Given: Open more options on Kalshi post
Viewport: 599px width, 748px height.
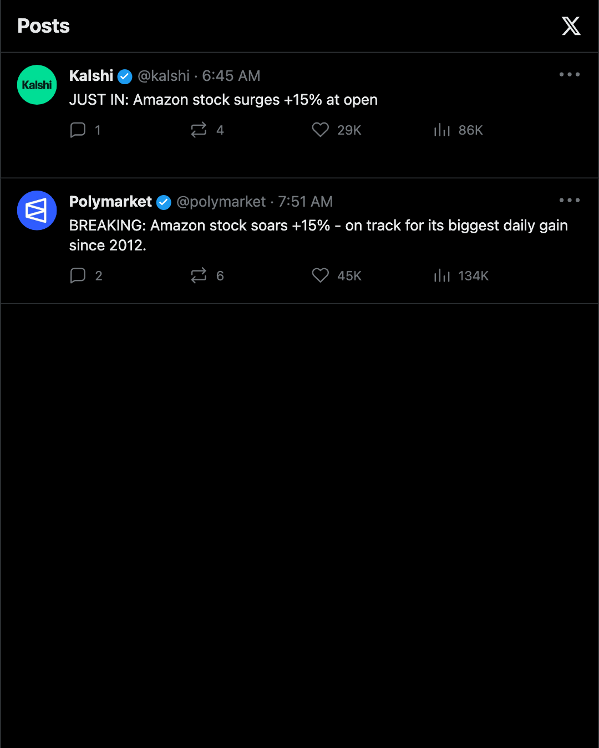Looking at the screenshot, I should point(570,74).
